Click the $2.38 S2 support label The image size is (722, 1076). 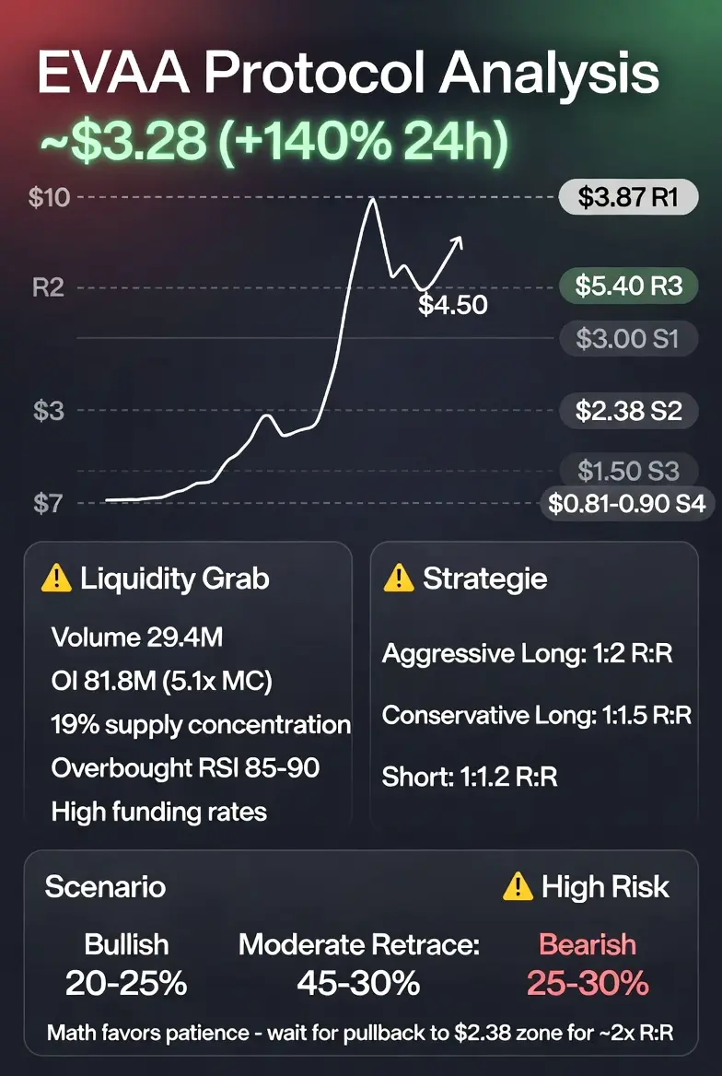[x=629, y=411]
